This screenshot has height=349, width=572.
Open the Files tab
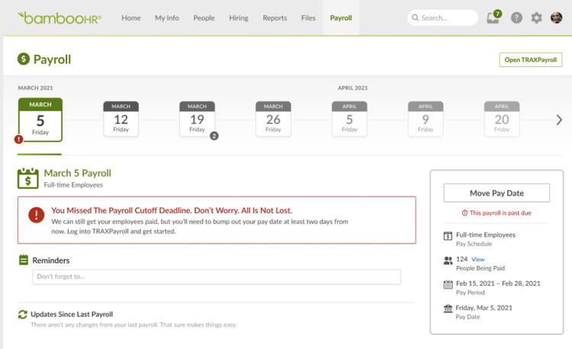pyautogui.click(x=308, y=18)
